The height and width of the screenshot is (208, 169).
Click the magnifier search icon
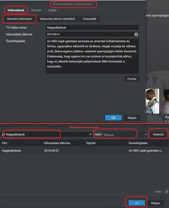[x=3, y=134]
